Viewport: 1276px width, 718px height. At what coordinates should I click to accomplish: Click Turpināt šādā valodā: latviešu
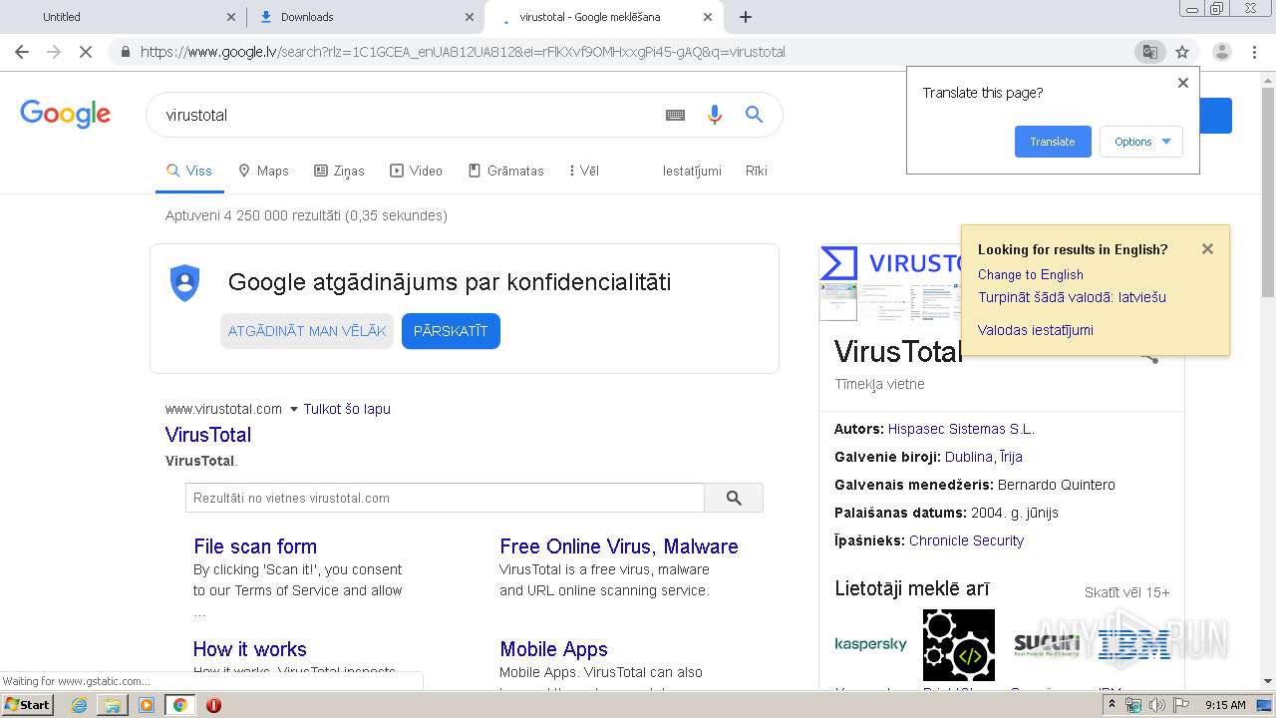1072,297
